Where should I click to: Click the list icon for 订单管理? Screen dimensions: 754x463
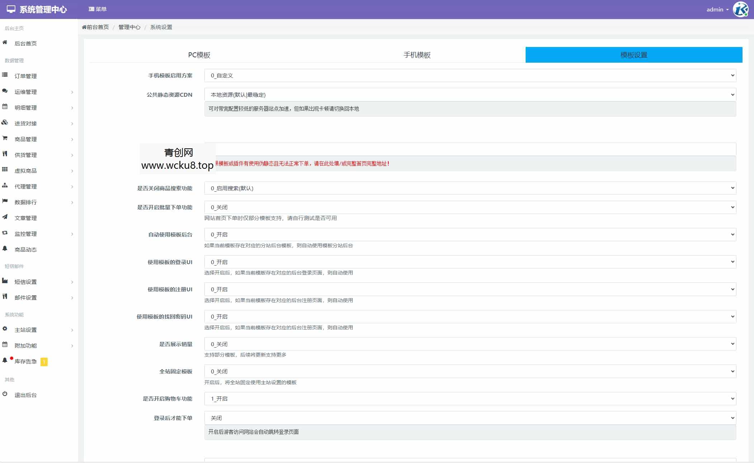click(5, 75)
